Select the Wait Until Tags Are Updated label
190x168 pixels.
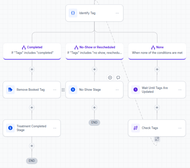[155, 90]
